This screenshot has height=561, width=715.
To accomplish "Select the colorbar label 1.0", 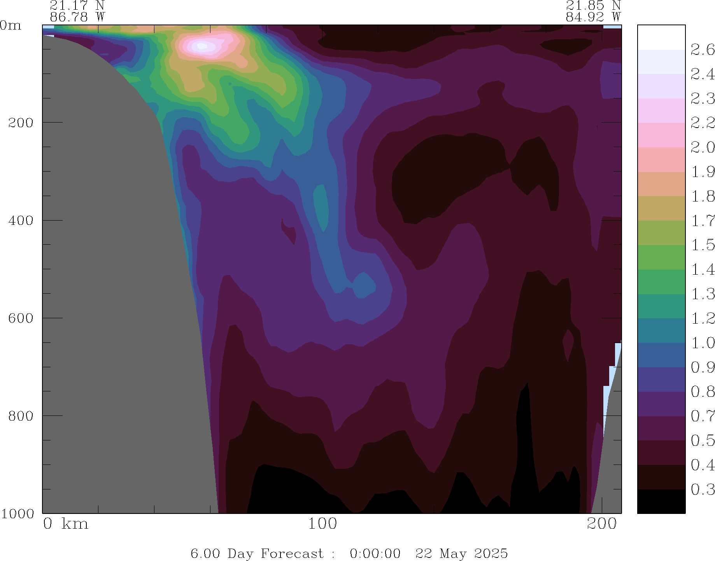I will click(703, 343).
